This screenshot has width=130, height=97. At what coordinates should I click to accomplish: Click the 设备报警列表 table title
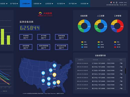(x=100, y=55)
